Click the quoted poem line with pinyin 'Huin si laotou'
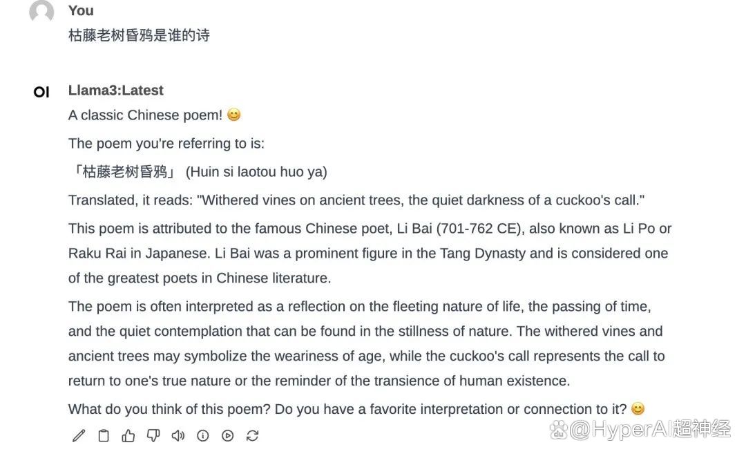The width and height of the screenshot is (746, 456). point(198,172)
